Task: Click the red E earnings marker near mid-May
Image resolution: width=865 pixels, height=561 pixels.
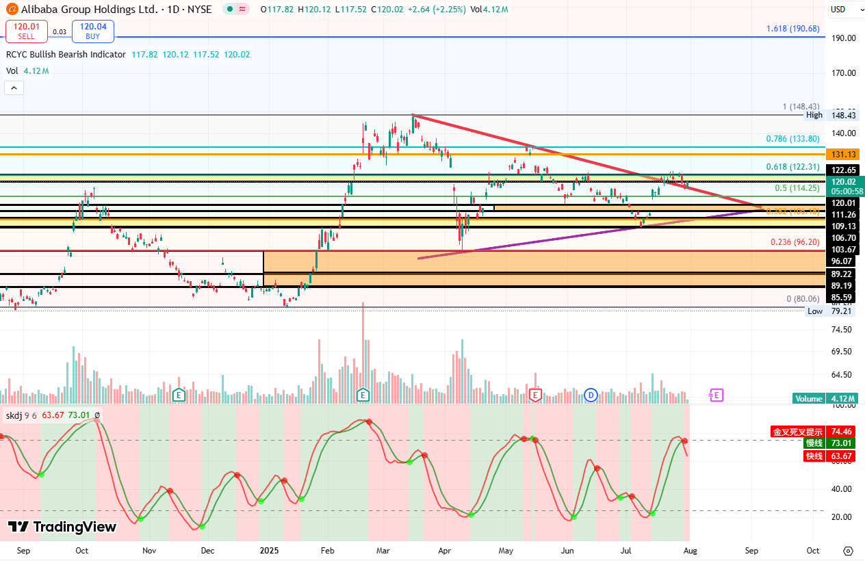Action: [535, 395]
